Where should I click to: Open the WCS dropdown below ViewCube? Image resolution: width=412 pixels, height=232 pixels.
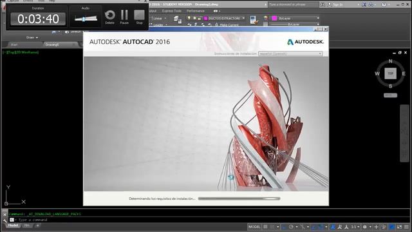click(391, 95)
